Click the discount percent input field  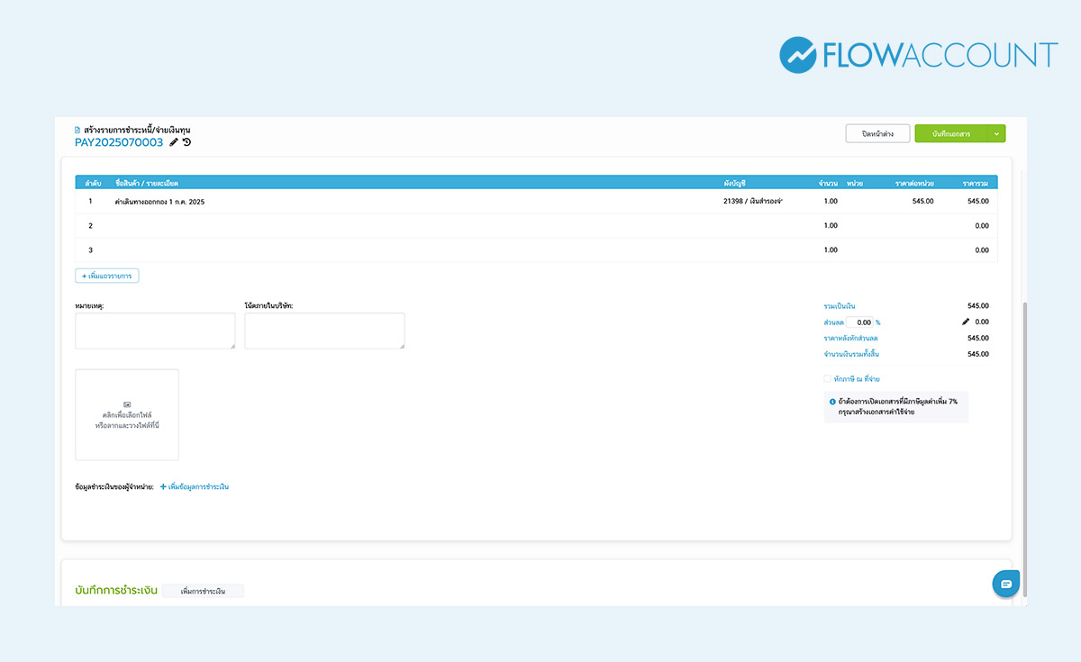[x=859, y=322]
